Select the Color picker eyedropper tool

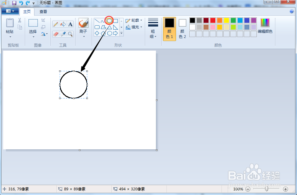click(63, 34)
